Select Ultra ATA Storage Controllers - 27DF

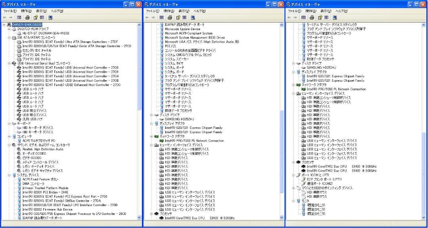click(70, 42)
